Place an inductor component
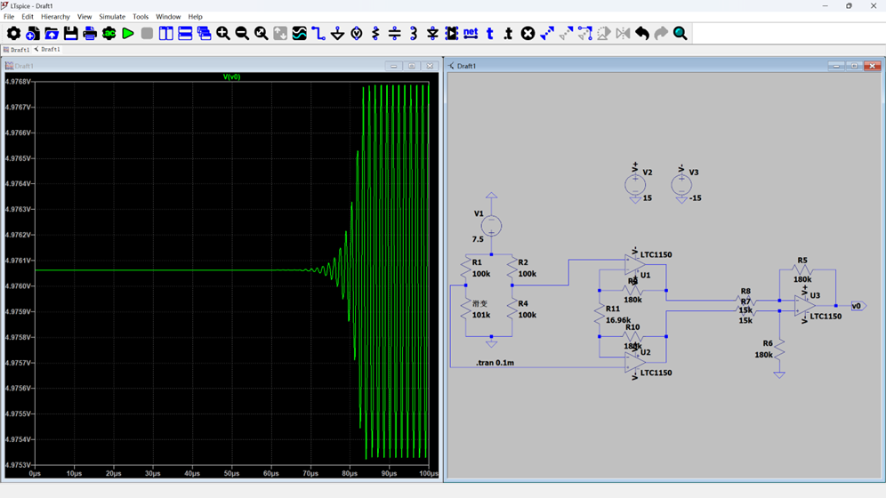Viewport: 886px width, 498px height. pos(414,33)
